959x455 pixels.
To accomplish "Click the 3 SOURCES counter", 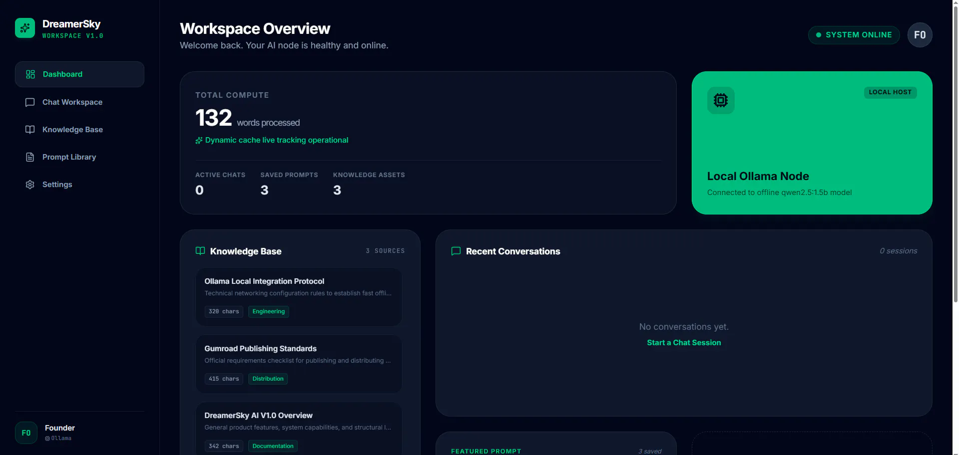I will pyautogui.click(x=385, y=251).
